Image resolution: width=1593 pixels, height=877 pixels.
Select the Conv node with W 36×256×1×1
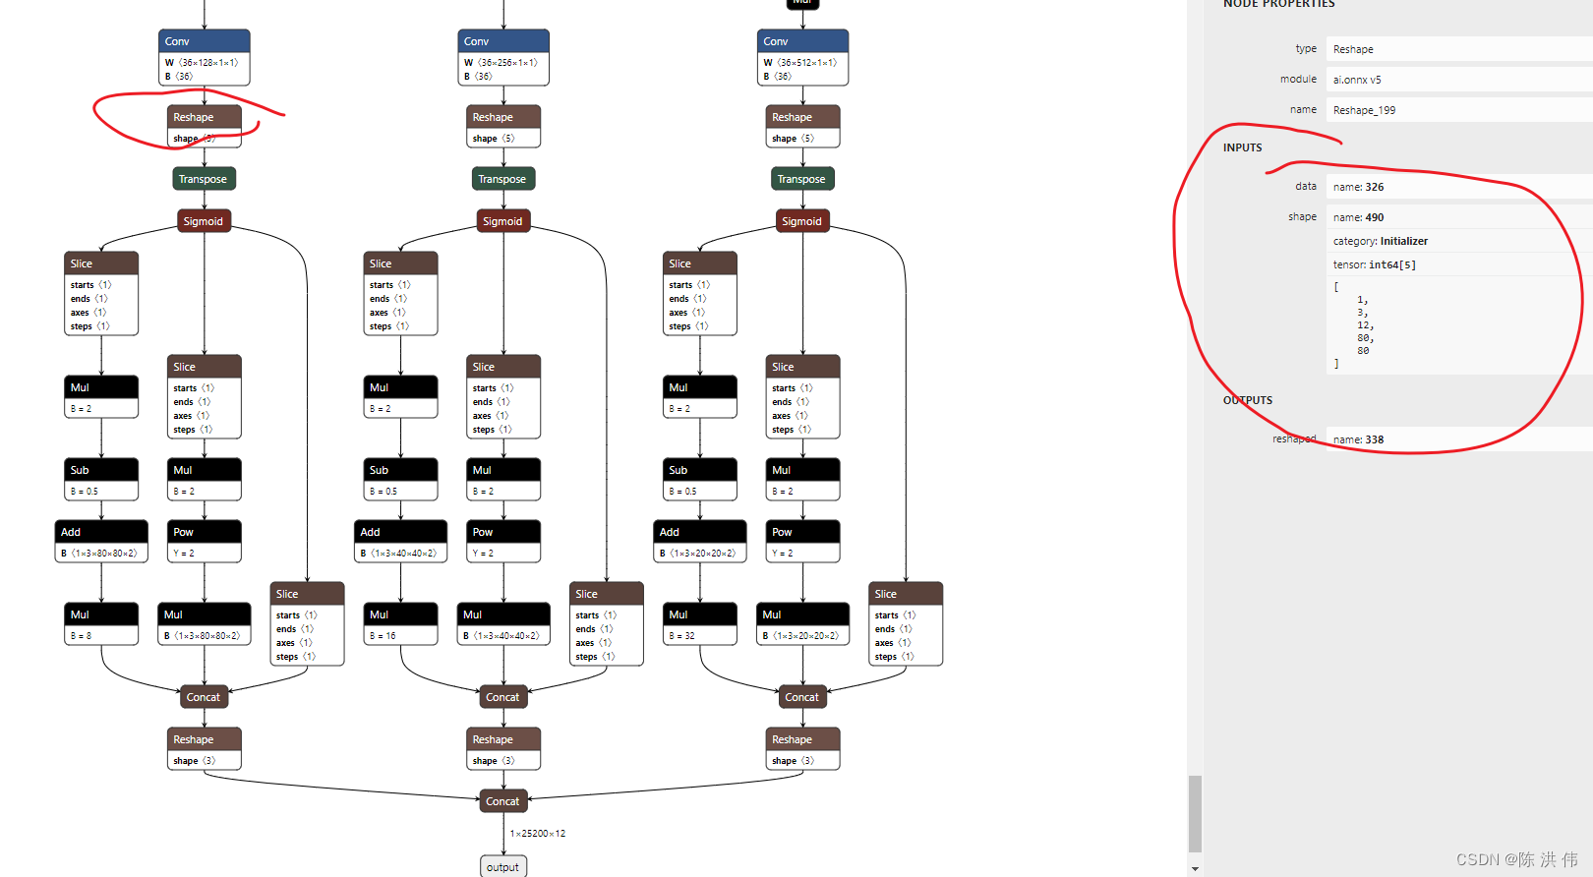tap(503, 57)
